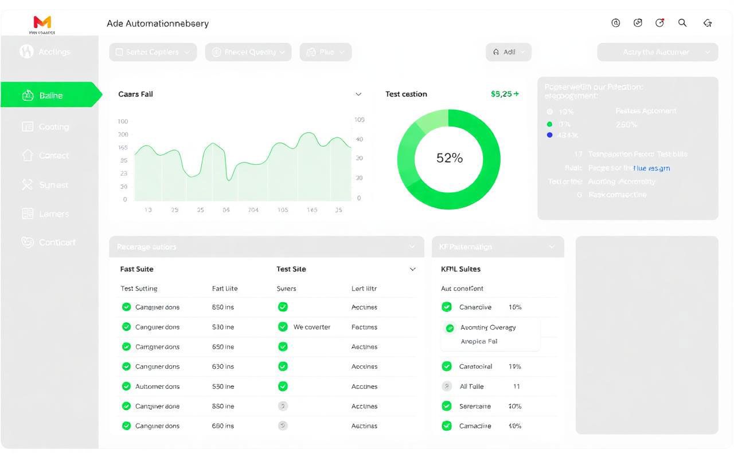Click the first circular header icon
This screenshot has width=734, height=458.
(616, 23)
